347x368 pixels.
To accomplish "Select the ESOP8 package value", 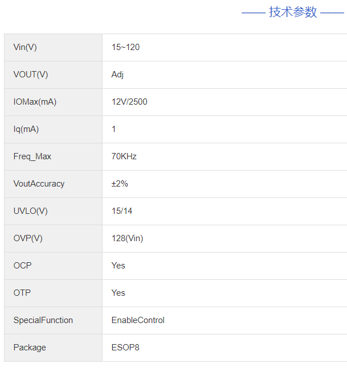I will click(x=125, y=348).
